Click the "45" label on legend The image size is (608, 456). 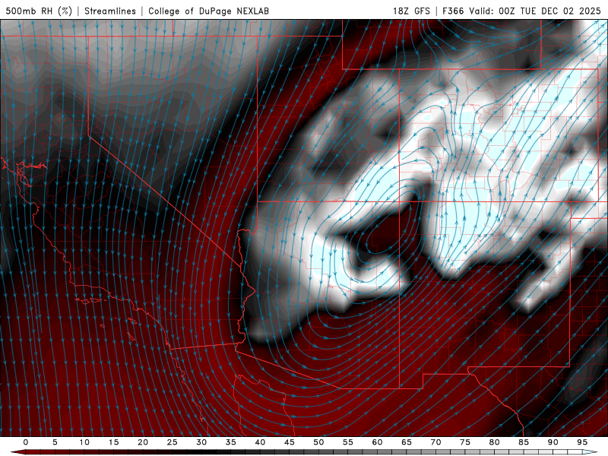(290, 442)
